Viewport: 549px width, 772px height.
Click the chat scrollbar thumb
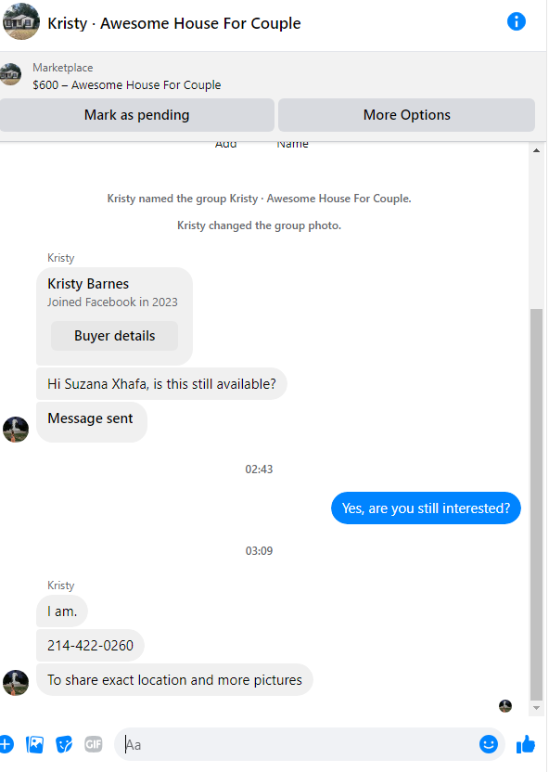tap(536, 504)
